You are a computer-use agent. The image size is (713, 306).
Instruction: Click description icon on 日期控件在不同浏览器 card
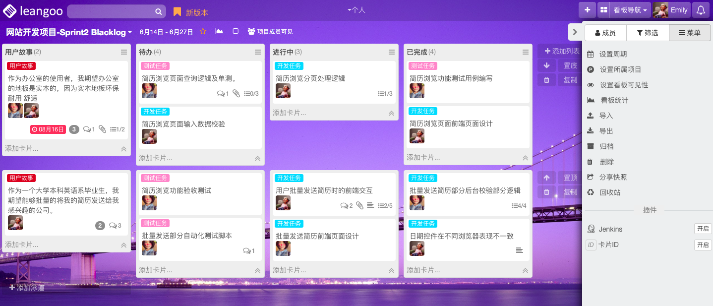coord(519,250)
